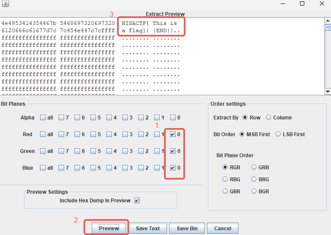The image size is (331, 235).
Task: Select Column extraction mode
Action: 269,118
